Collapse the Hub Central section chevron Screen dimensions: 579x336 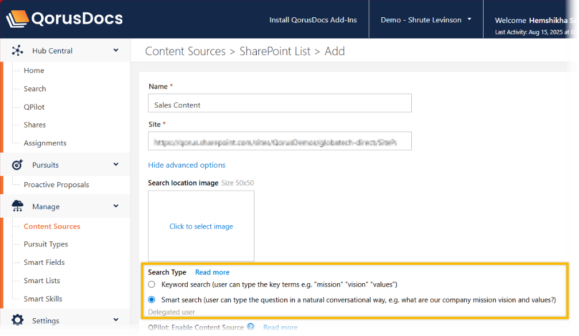pyautogui.click(x=116, y=51)
